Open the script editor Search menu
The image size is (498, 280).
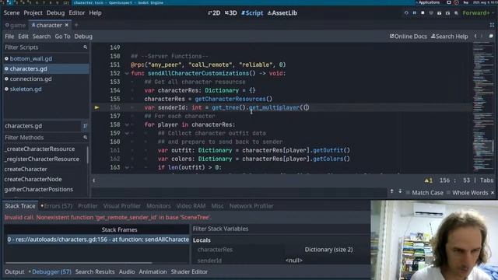coord(41,37)
